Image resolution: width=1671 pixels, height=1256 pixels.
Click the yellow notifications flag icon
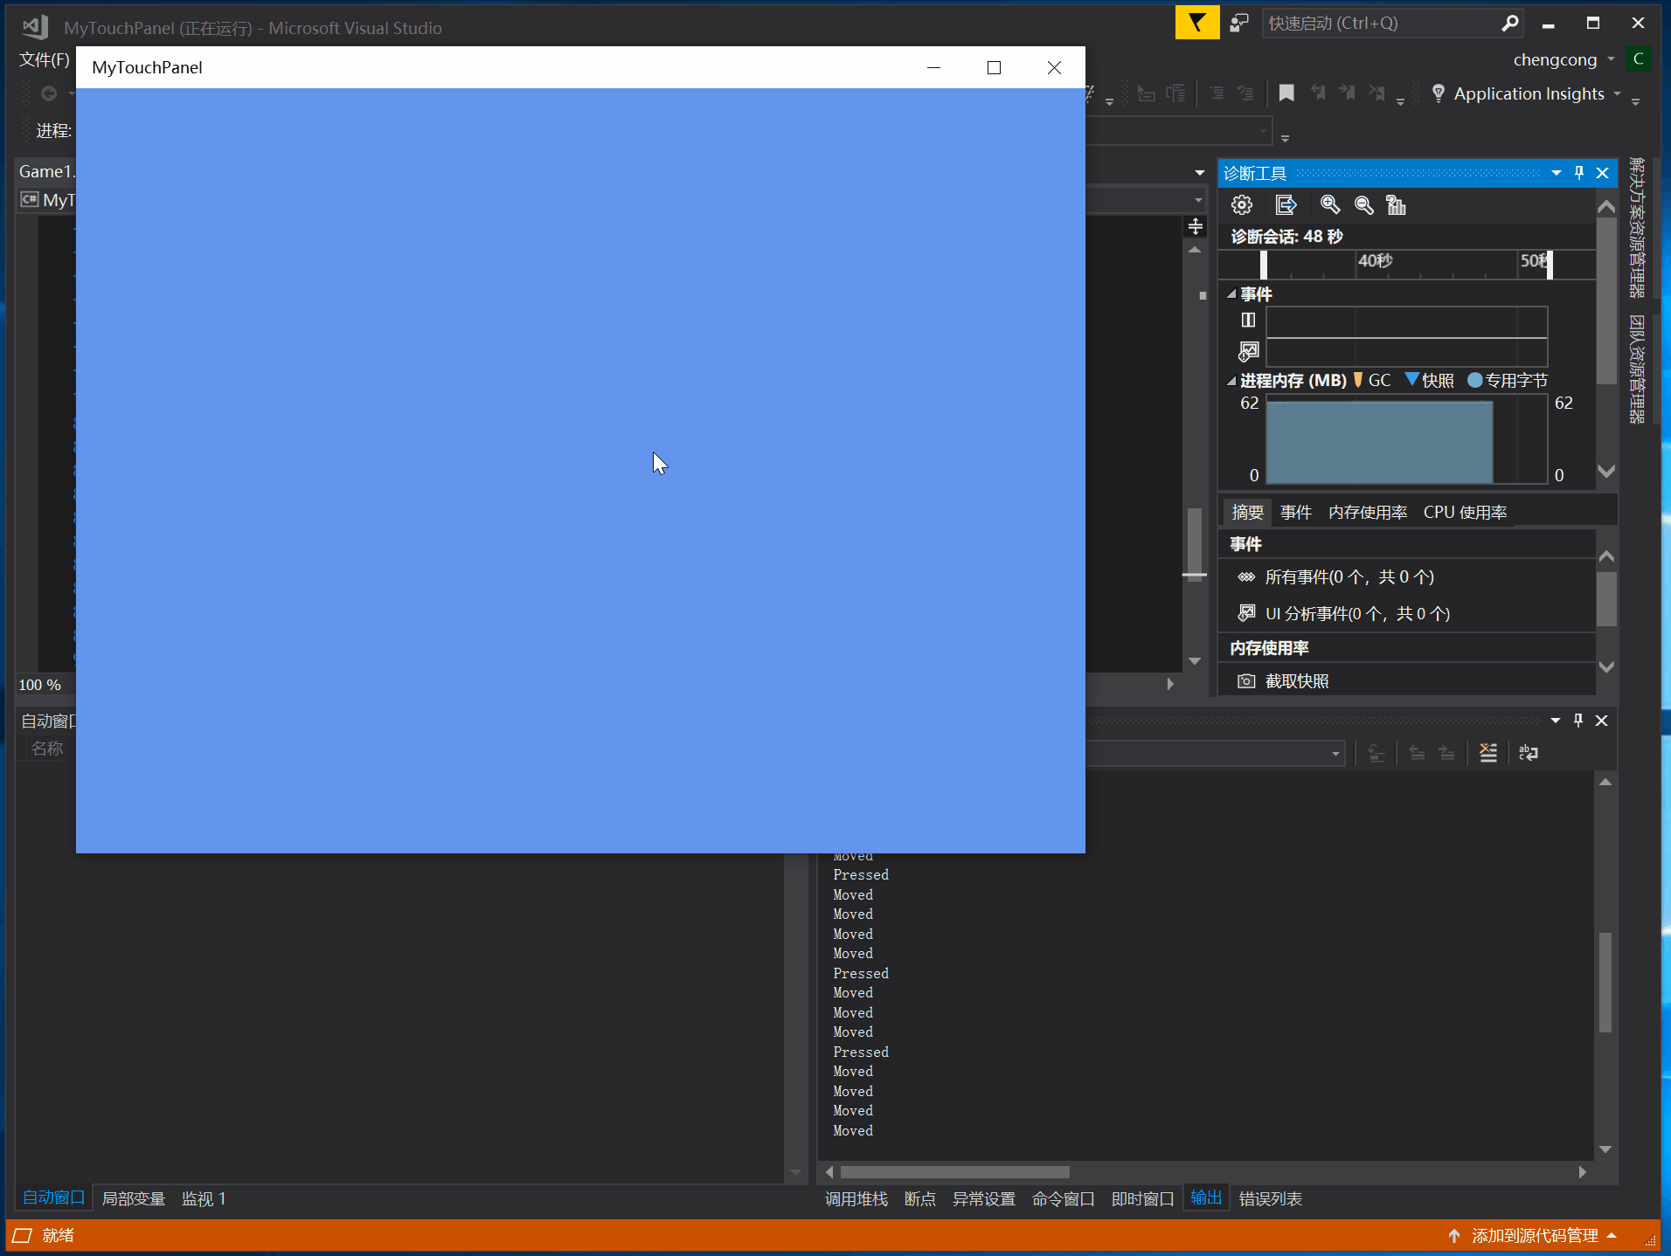pos(1196,24)
